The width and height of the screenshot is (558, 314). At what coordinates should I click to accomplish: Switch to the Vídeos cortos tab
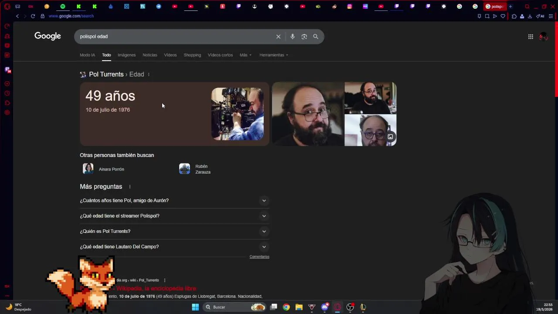220,55
